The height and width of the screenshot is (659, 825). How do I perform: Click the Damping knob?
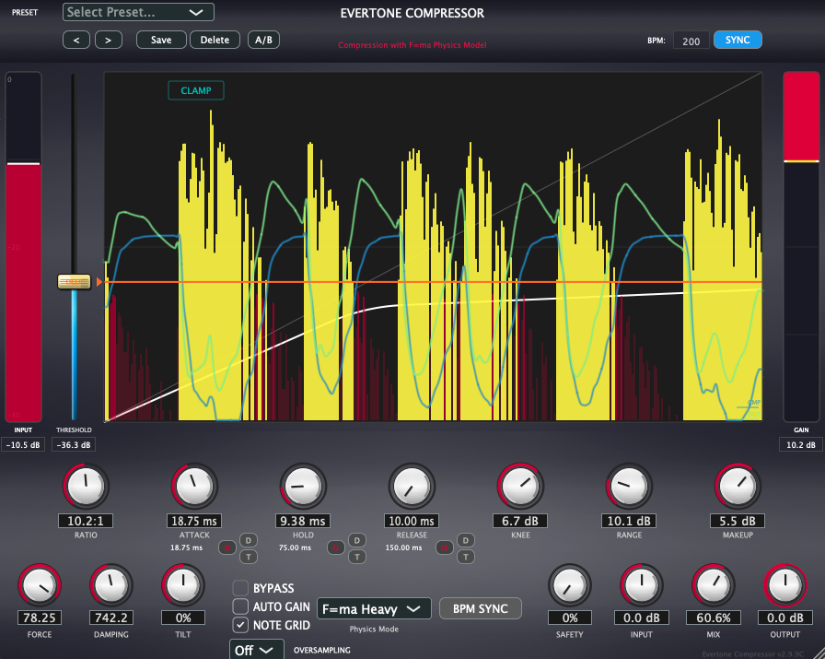[x=110, y=585]
